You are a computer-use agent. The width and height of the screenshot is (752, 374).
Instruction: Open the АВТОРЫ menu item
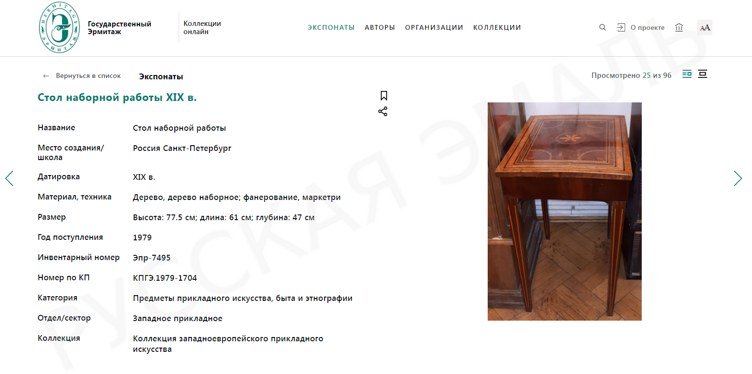380,27
